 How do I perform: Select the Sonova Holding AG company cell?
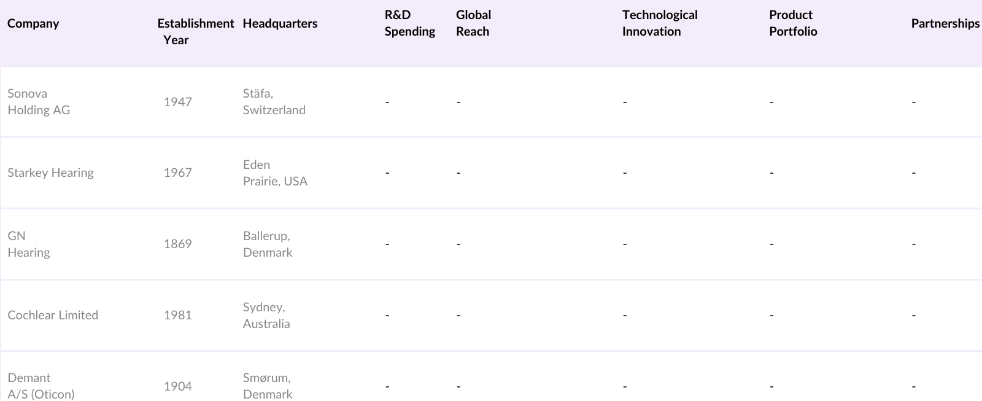pos(39,102)
